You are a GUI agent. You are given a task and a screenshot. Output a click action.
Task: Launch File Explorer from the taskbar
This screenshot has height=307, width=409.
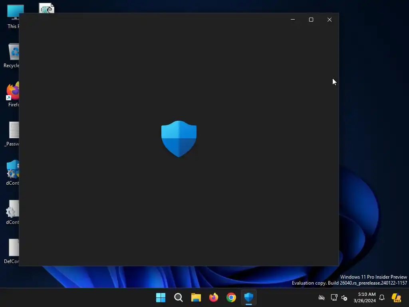point(196,297)
